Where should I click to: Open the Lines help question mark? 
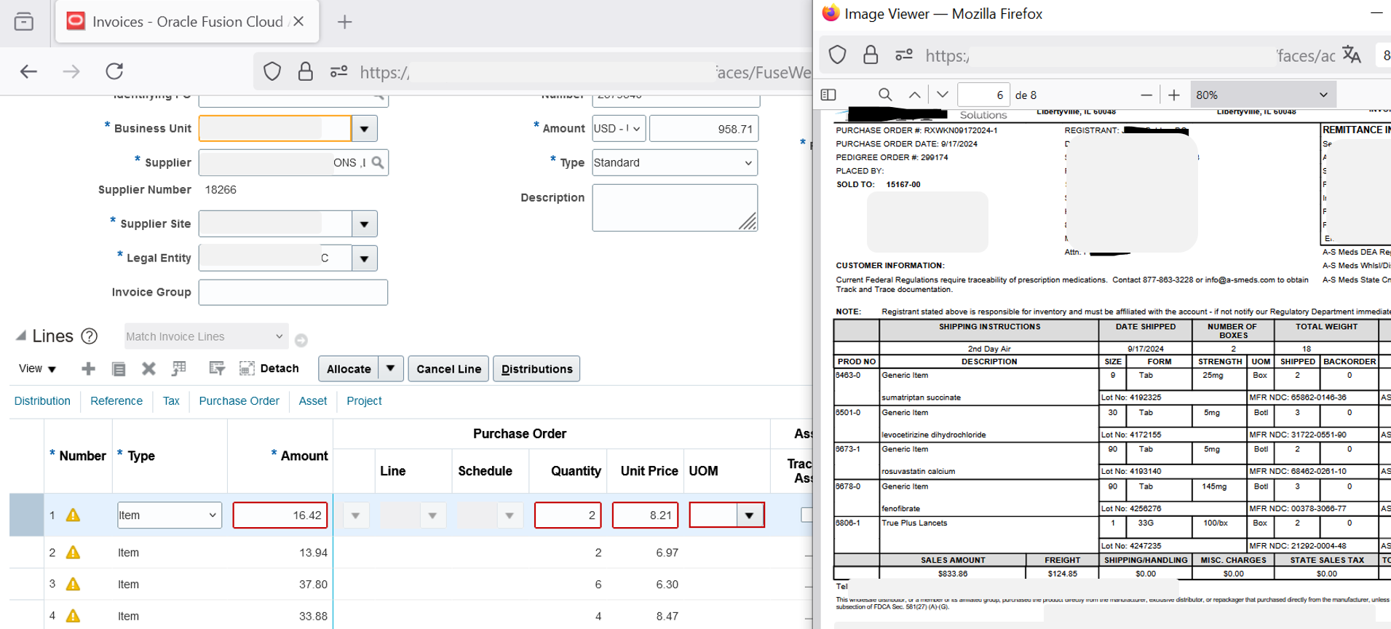[90, 336]
